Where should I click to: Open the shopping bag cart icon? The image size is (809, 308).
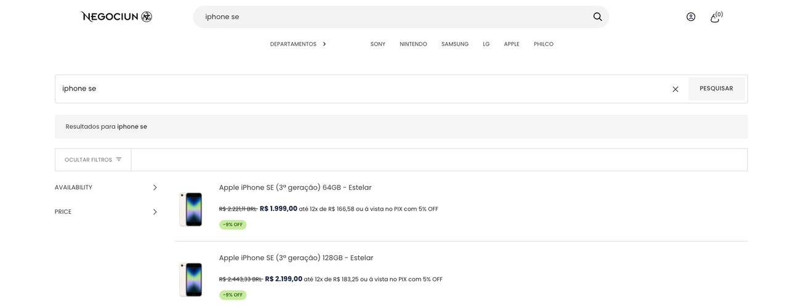(x=716, y=17)
